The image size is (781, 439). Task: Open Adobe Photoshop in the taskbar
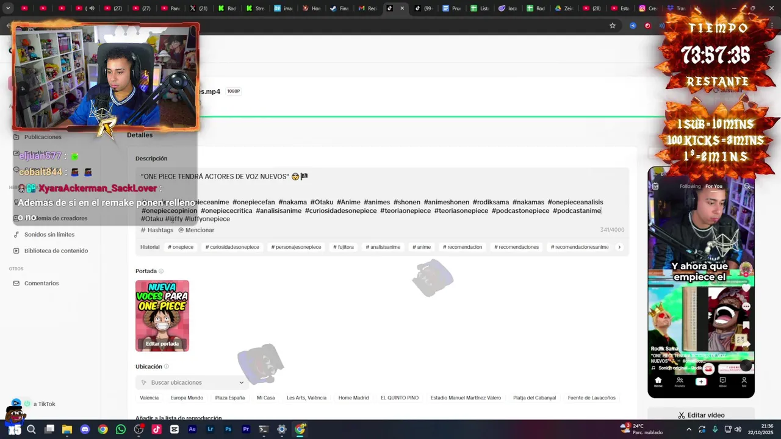[228, 429]
